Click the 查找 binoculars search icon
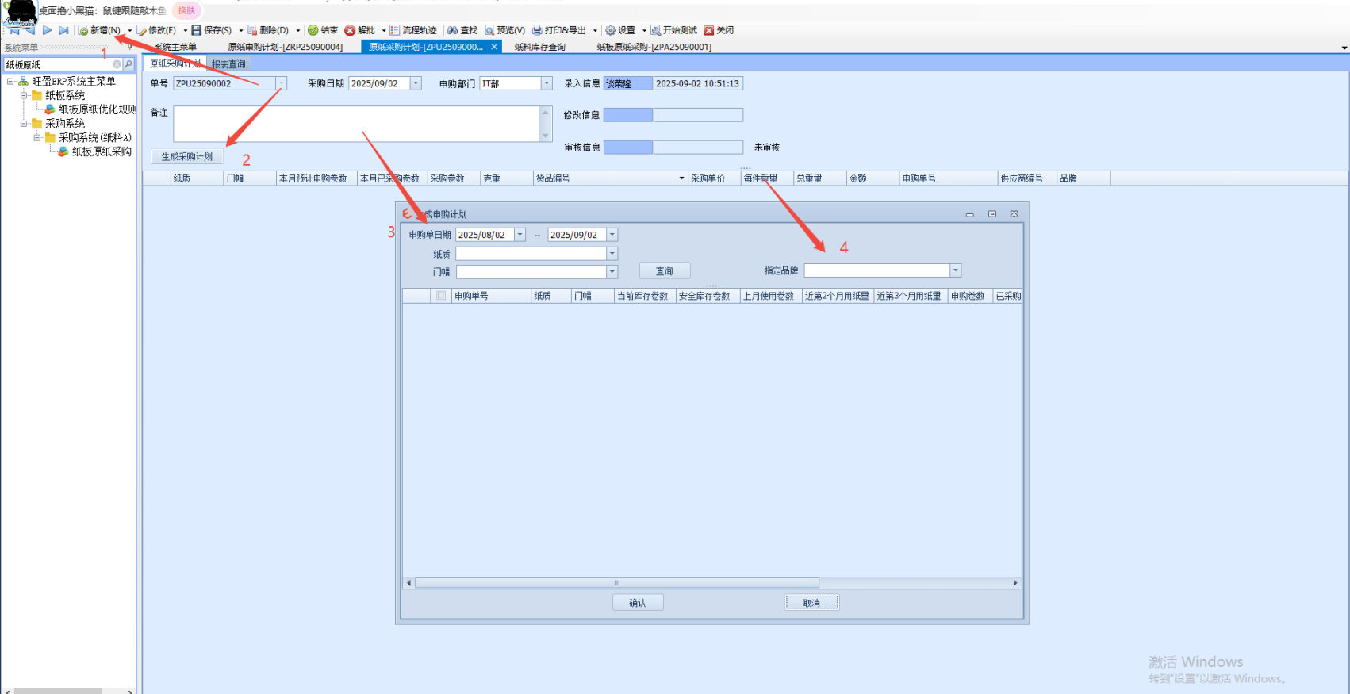Screen dimensions: 1350x694 point(453,30)
